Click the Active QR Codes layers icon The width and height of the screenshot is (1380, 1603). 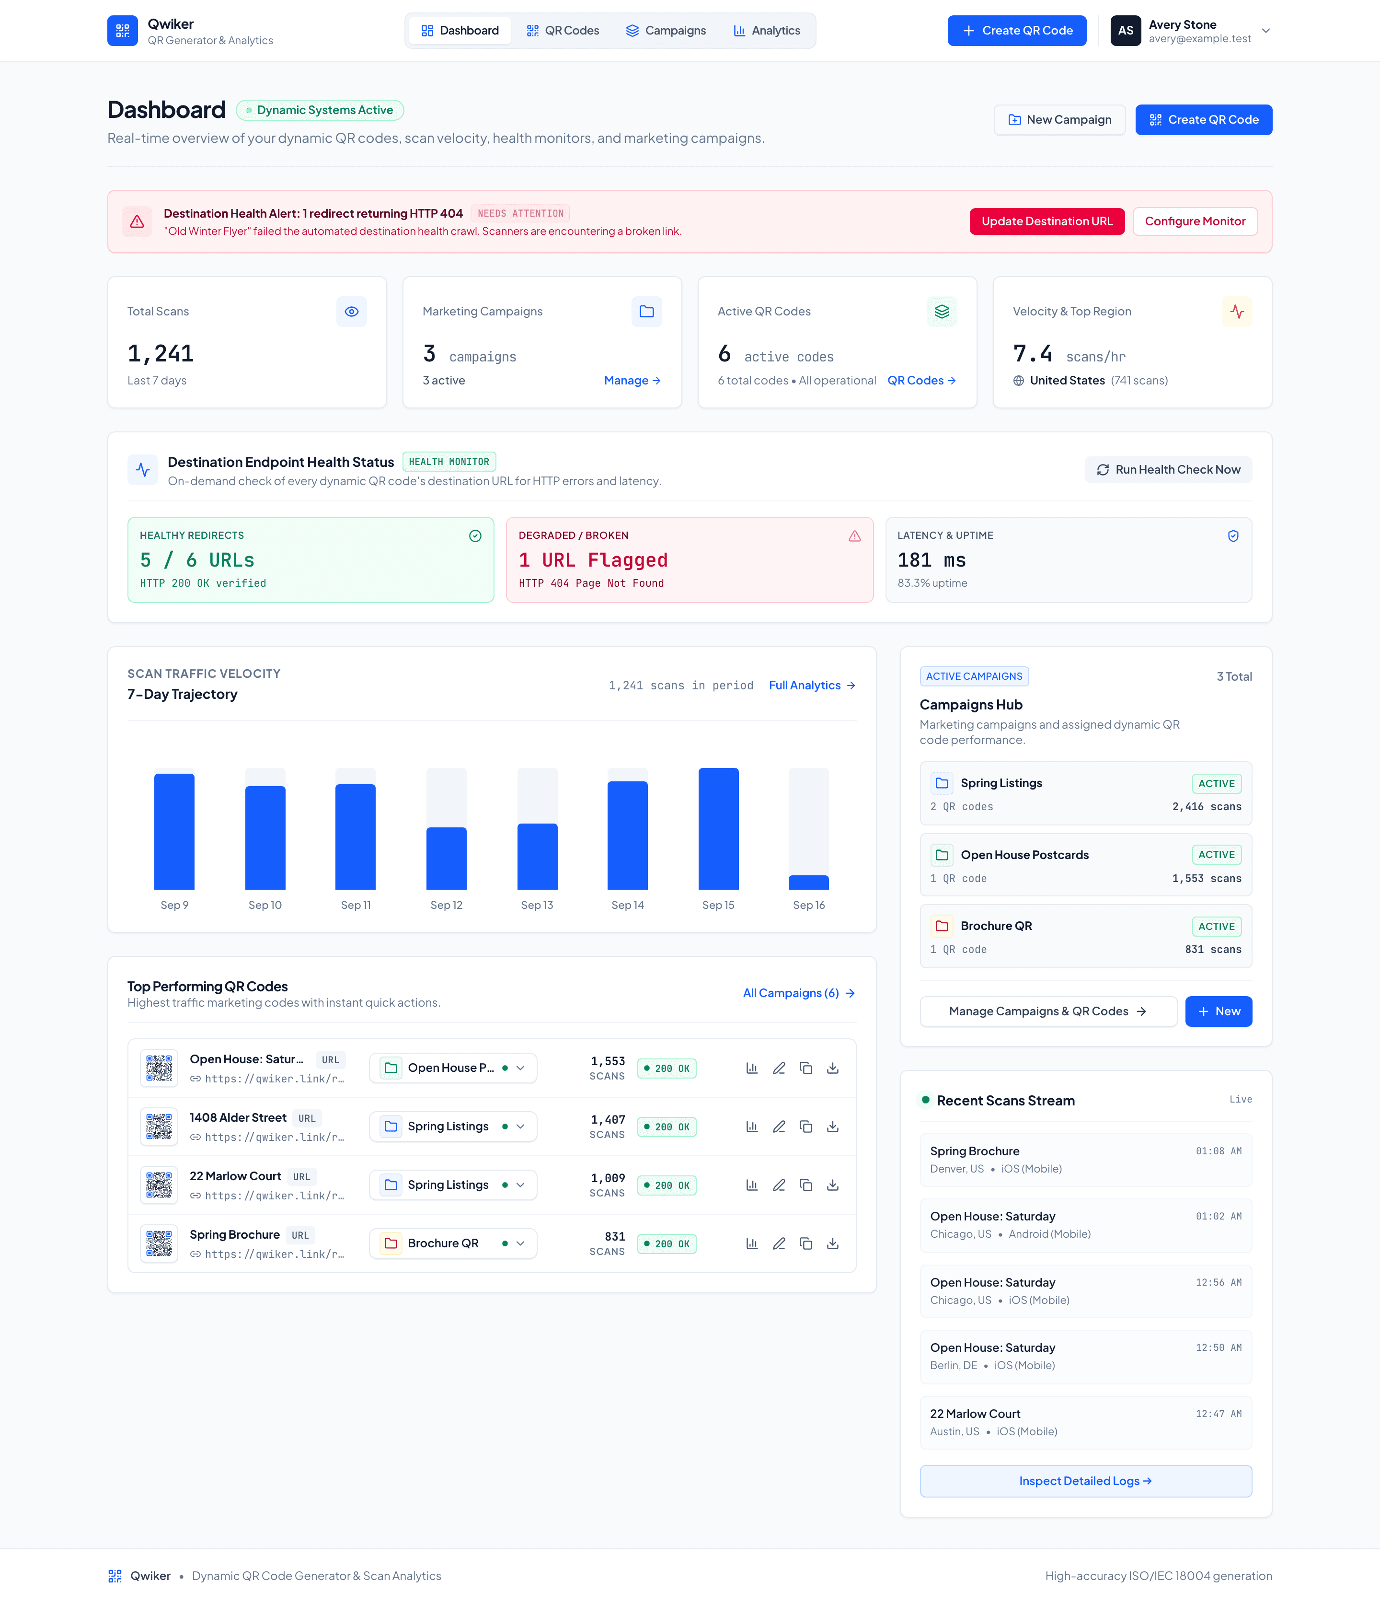pos(942,312)
